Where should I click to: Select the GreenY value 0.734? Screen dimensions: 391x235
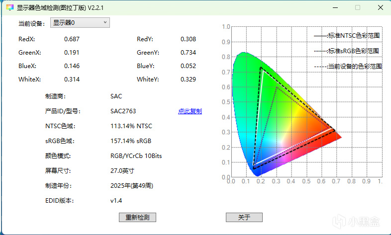[188, 53]
